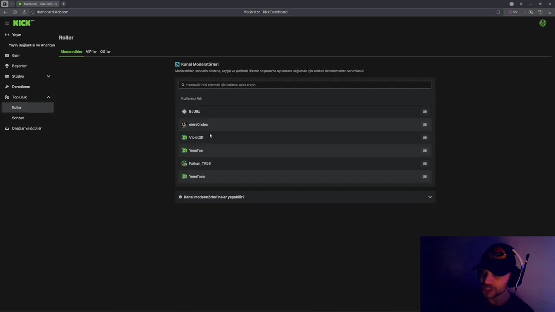This screenshot has height=312, width=555.
Task: Switch to the VIP'ler tab
Action: [x=91, y=52]
